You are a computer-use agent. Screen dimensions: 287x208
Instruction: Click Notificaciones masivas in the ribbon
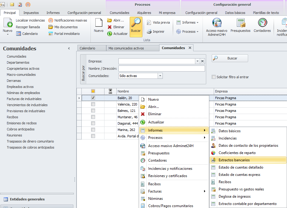tap(67, 20)
